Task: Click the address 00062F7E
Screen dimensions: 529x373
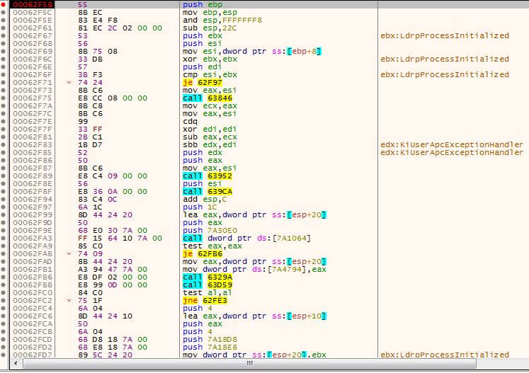Action: pos(33,122)
